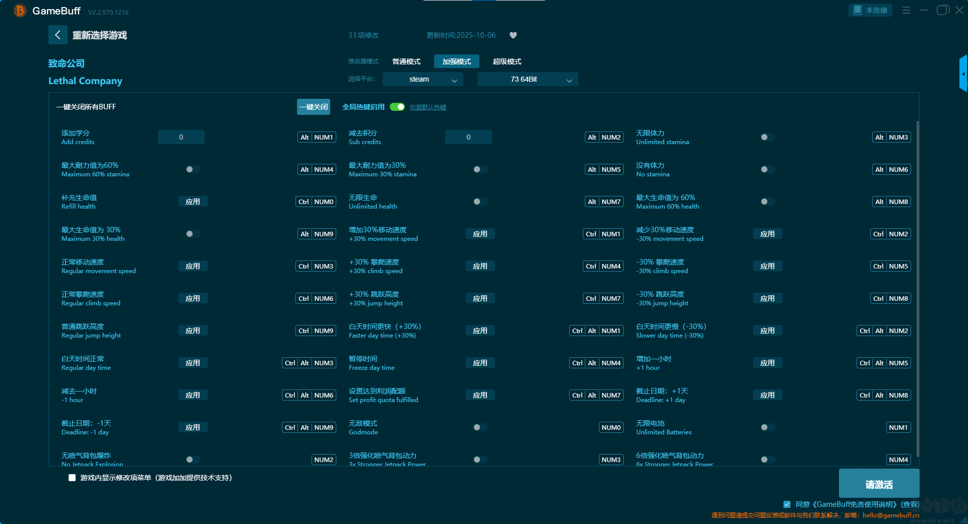
Task: Click the Add credits value field
Action: pos(181,137)
